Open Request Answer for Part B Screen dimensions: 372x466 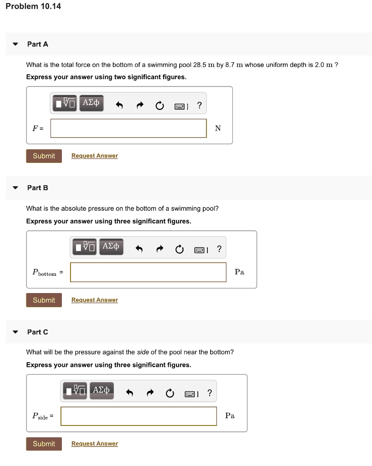tap(94, 299)
